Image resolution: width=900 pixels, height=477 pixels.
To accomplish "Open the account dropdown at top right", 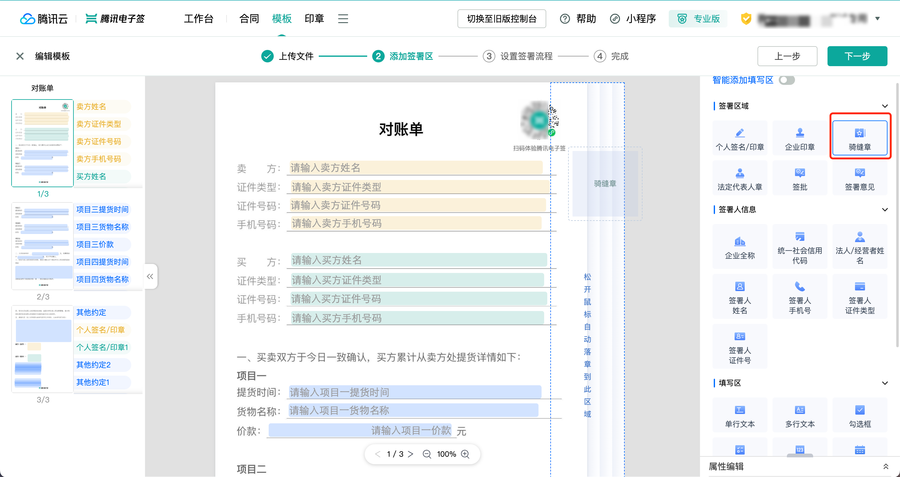I will pyautogui.click(x=877, y=18).
